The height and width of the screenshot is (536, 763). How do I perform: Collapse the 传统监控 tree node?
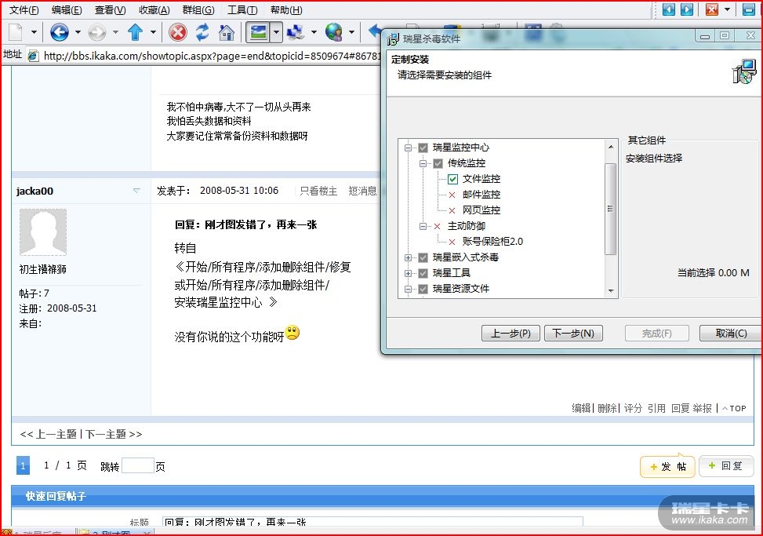tap(423, 163)
